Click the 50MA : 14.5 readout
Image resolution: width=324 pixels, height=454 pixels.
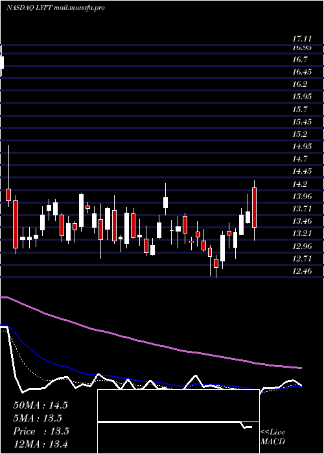40,405
